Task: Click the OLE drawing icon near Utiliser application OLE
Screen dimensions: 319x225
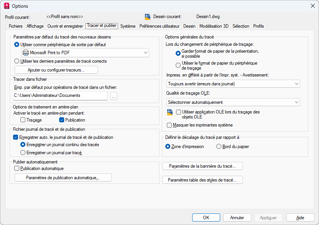Action: click(169, 112)
